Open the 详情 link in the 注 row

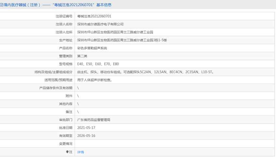[81, 152]
